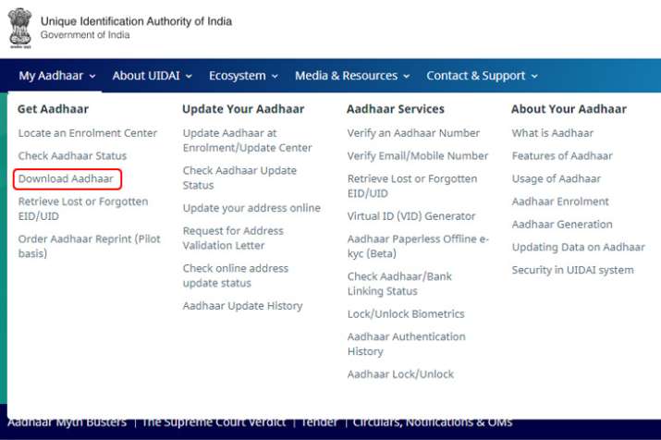
Task: Open Update Aadhaar at Enrolment/Update Center
Action: coord(248,141)
